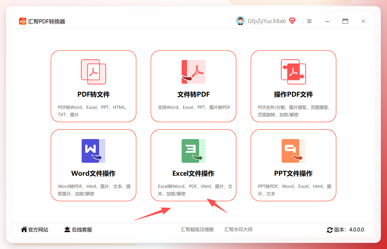Click the version text 4.0.0.0
The width and height of the screenshot is (387, 249).
(x=357, y=230)
